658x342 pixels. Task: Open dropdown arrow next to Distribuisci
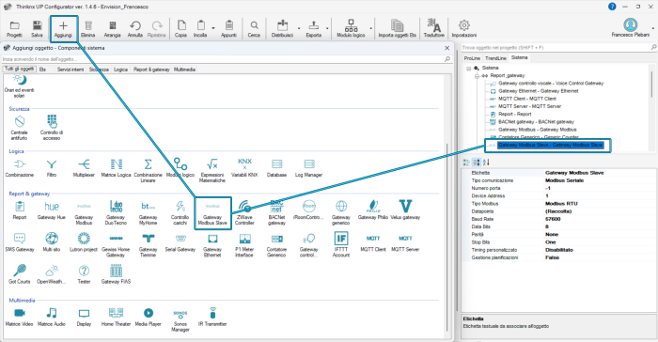point(299,28)
